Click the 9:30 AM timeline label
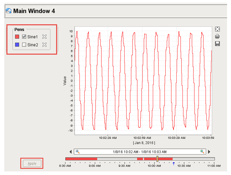The height and width of the screenshot is (175, 231). [x=124, y=166]
